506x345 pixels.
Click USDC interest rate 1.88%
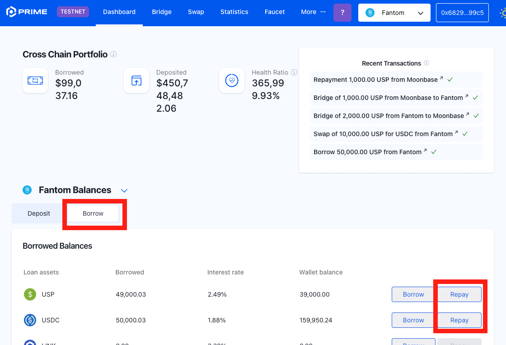click(216, 320)
